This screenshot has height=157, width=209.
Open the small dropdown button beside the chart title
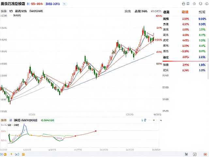[x=65, y=4]
